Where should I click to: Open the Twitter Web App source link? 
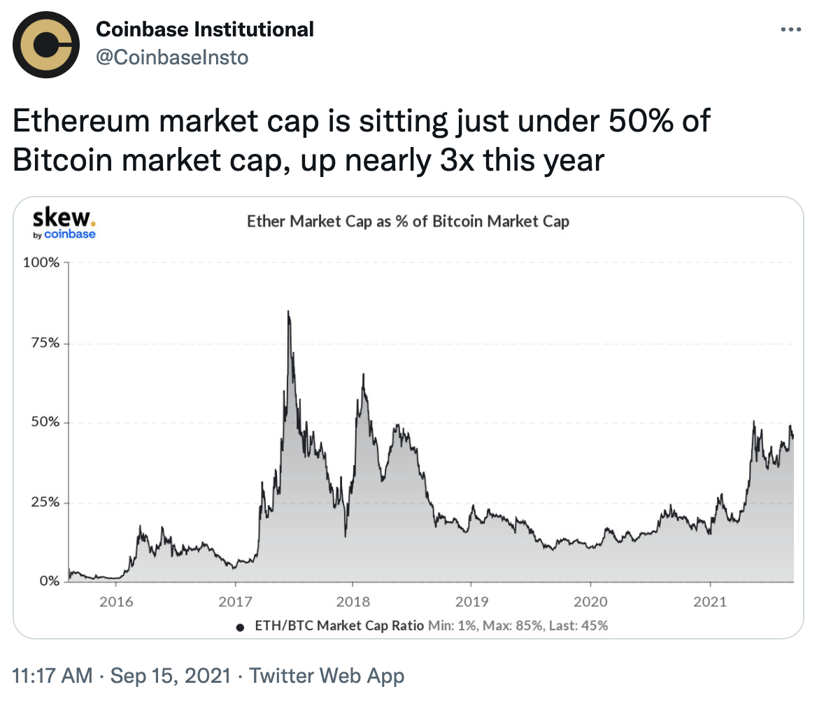[327, 676]
